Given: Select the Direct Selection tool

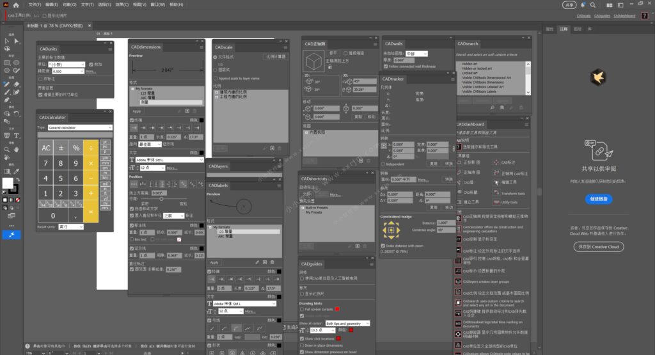Looking at the screenshot, I should coord(17,41).
